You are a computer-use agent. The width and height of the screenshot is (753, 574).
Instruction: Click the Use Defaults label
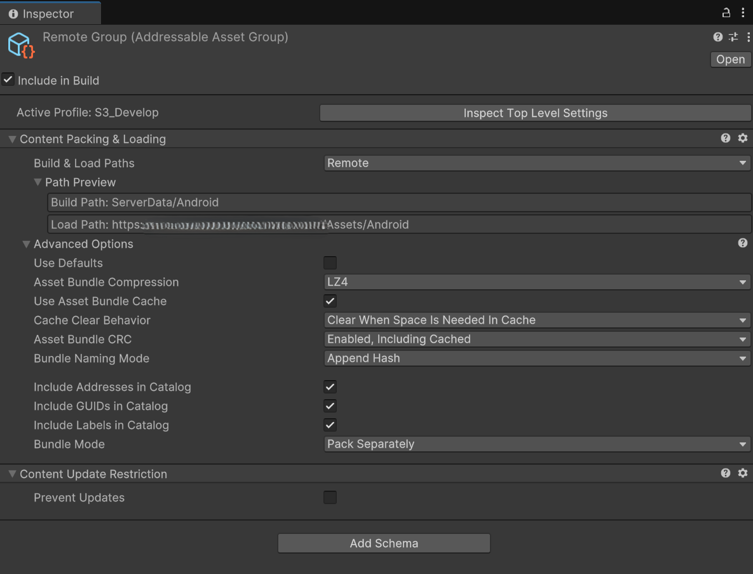pyautogui.click(x=68, y=263)
